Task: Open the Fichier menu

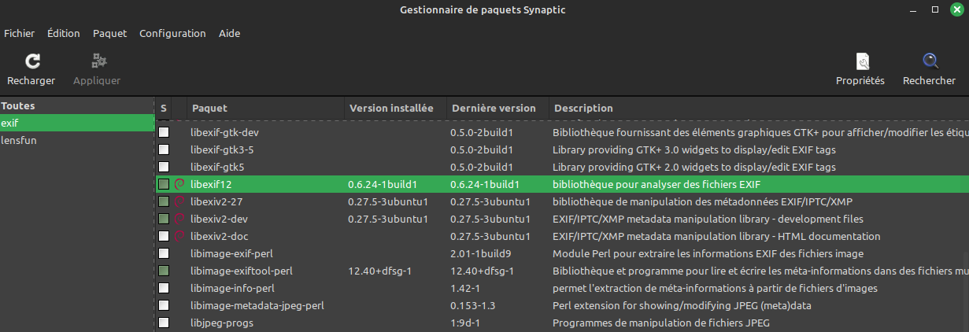Action: [19, 34]
